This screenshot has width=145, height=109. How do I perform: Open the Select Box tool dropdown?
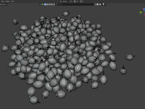[x=4, y=4]
